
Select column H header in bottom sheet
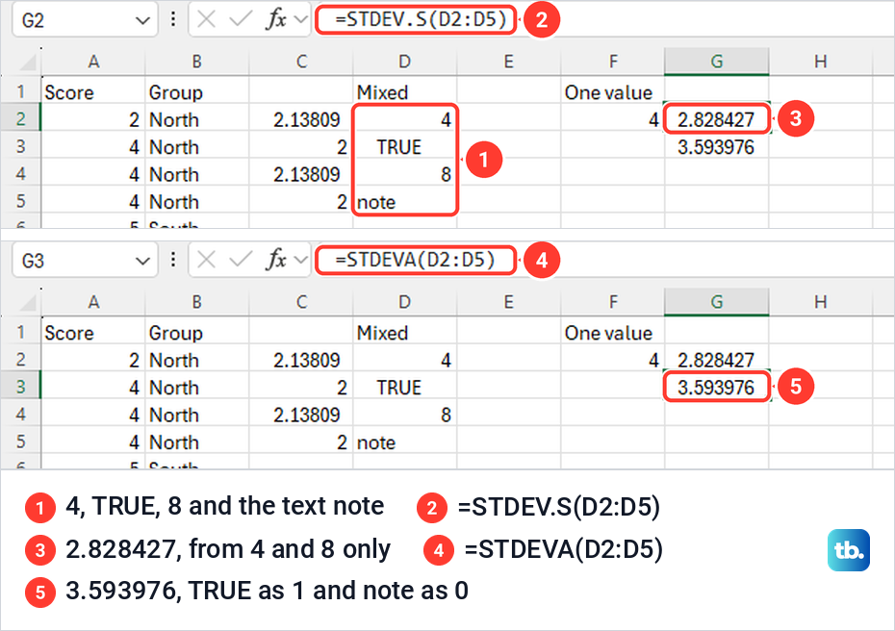click(820, 302)
